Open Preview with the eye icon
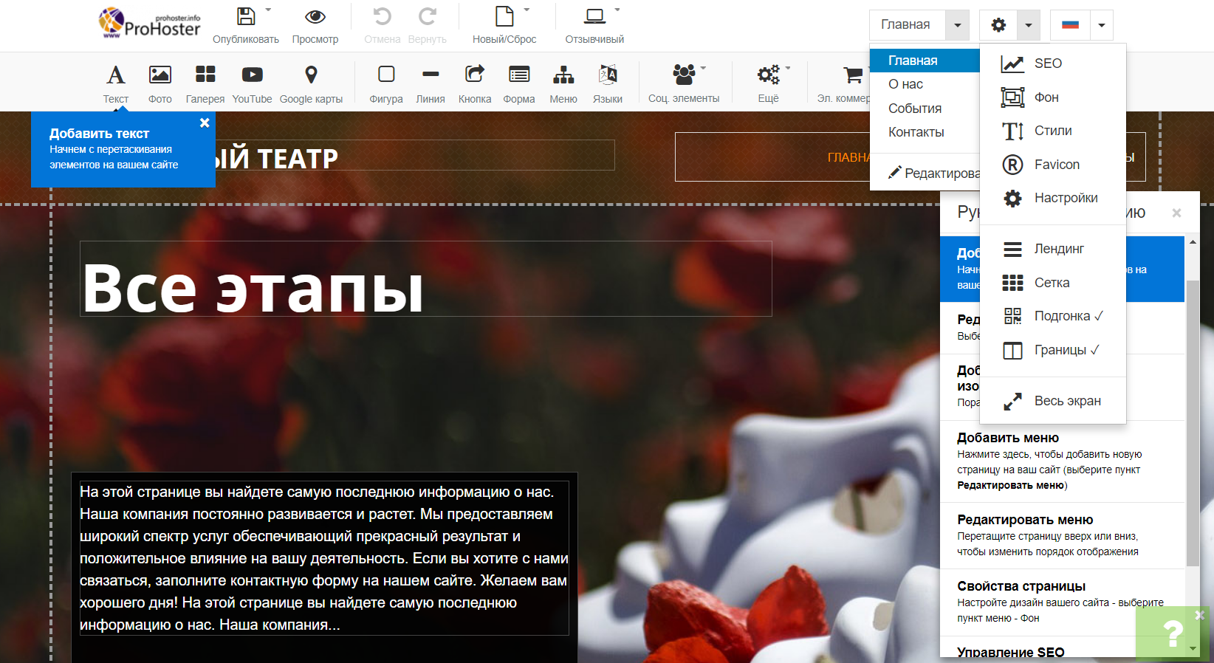The height and width of the screenshot is (663, 1214). pyautogui.click(x=315, y=17)
